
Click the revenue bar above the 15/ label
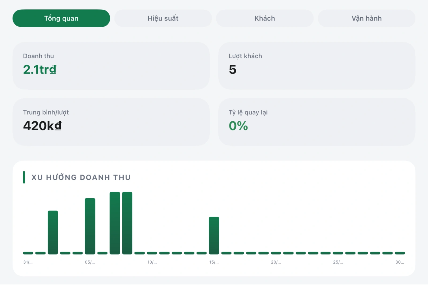coord(214,236)
